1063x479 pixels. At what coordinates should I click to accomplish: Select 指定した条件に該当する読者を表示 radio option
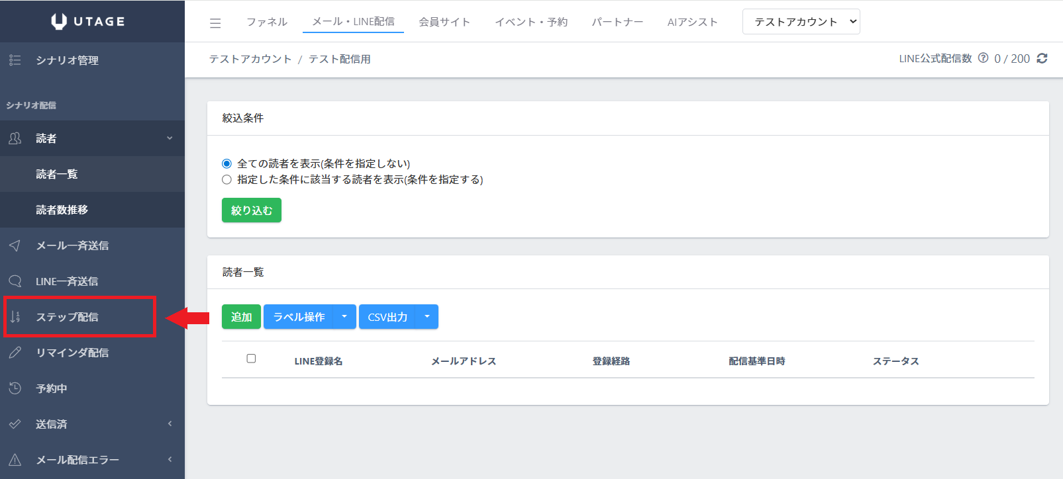227,179
